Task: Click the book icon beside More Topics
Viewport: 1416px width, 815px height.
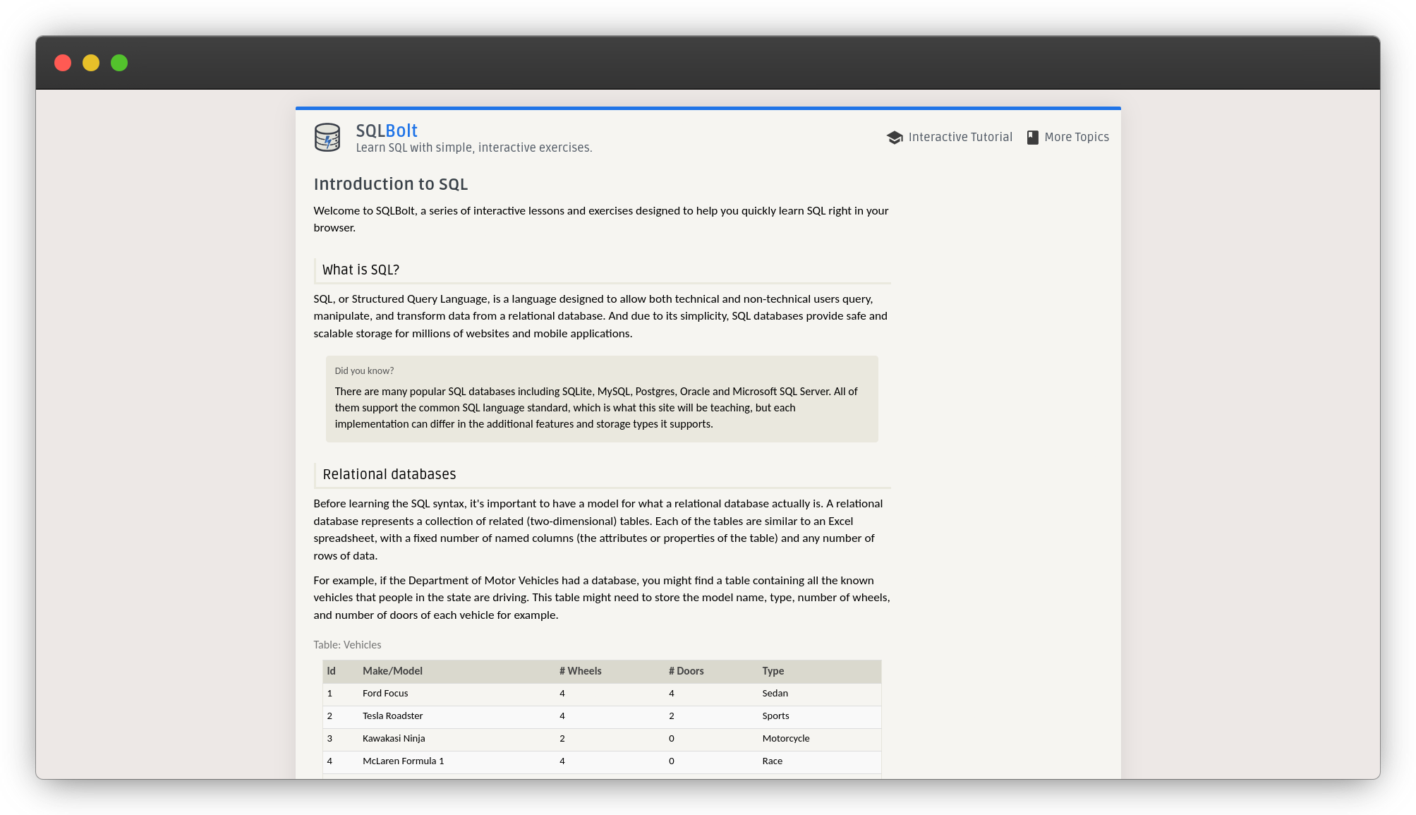Action: (1032, 138)
